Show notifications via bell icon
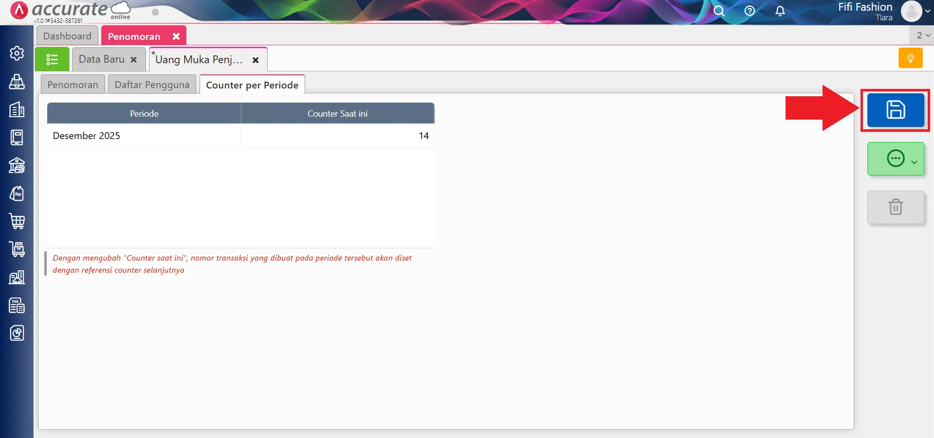Viewport: 934px width, 438px height. tap(780, 11)
